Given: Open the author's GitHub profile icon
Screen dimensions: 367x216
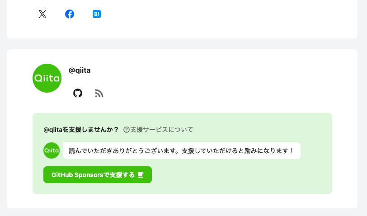Looking at the screenshot, I should 78,93.
